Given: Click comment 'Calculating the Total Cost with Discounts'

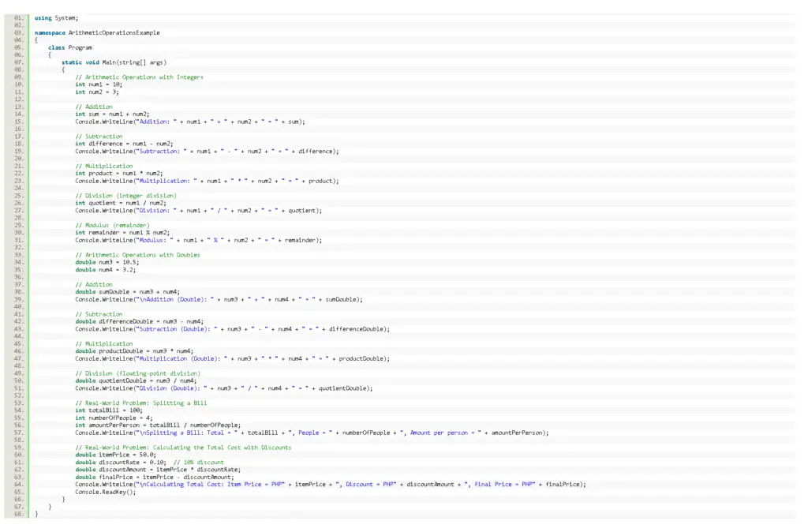Looking at the screenshot, I should point(183,448).
